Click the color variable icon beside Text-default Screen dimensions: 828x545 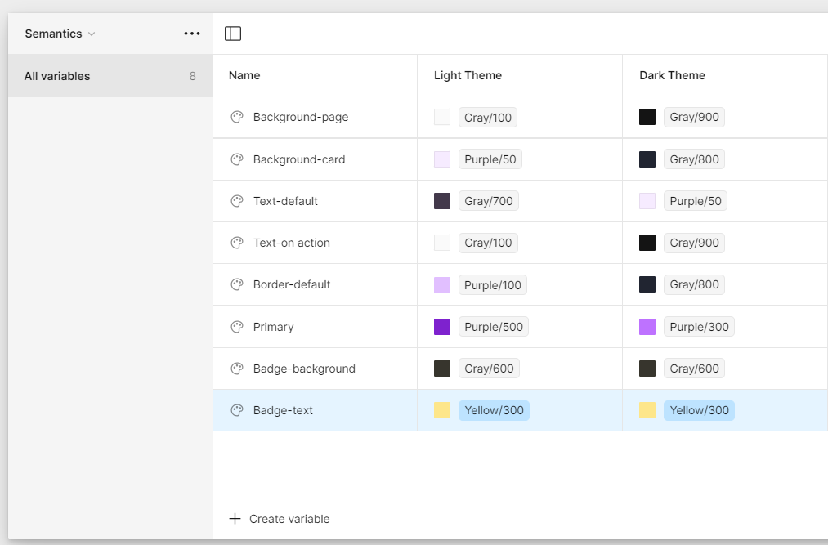(236, 200)
